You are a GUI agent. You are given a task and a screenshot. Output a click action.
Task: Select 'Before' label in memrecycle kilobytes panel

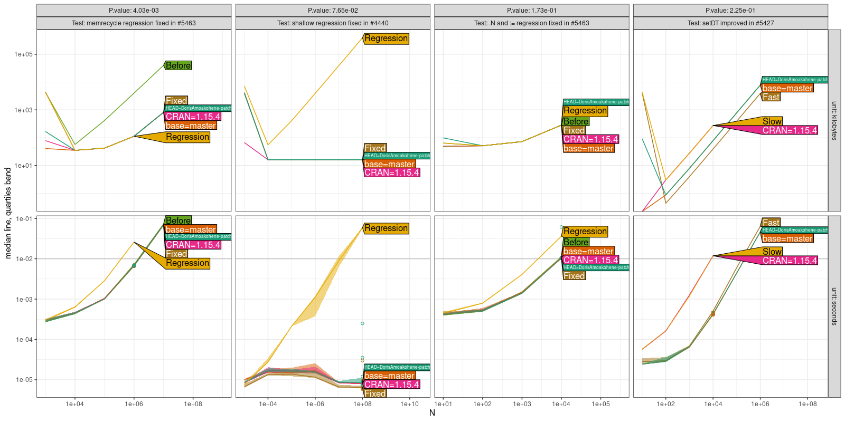[x=178, y=65]
